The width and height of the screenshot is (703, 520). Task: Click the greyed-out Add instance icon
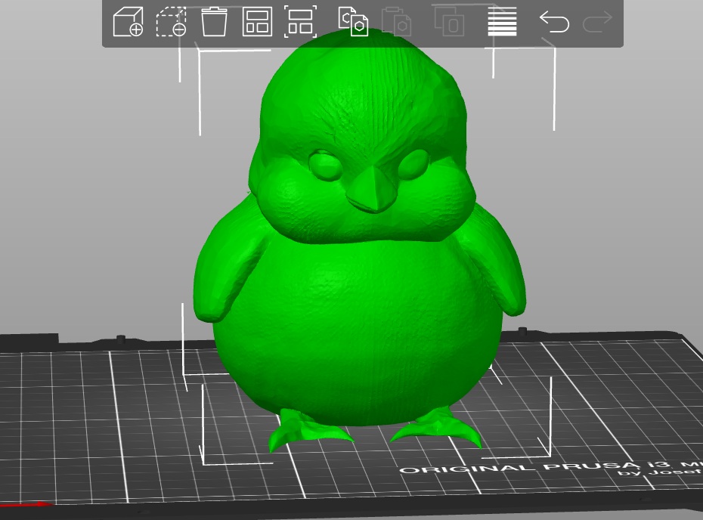coord(450,20)
